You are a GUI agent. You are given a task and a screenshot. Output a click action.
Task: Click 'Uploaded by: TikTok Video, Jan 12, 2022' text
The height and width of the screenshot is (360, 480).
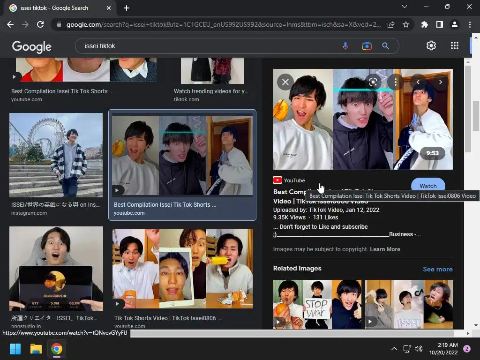click(326, 210)
